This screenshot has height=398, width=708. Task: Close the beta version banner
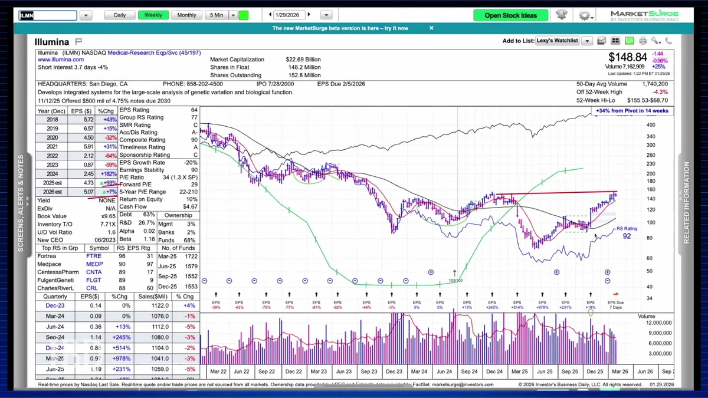431,28
